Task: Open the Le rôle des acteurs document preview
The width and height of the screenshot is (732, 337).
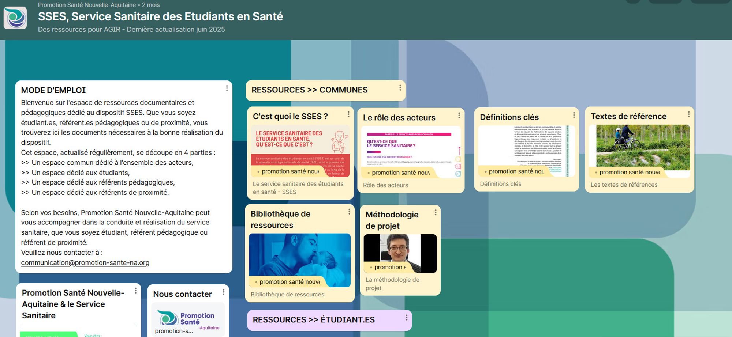Action: pyautogui.click(x=411, y=152)
